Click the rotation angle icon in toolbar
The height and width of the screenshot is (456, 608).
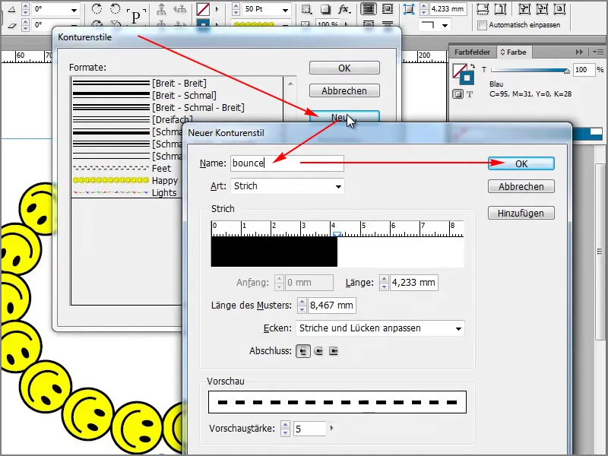(x=11, y=8)
